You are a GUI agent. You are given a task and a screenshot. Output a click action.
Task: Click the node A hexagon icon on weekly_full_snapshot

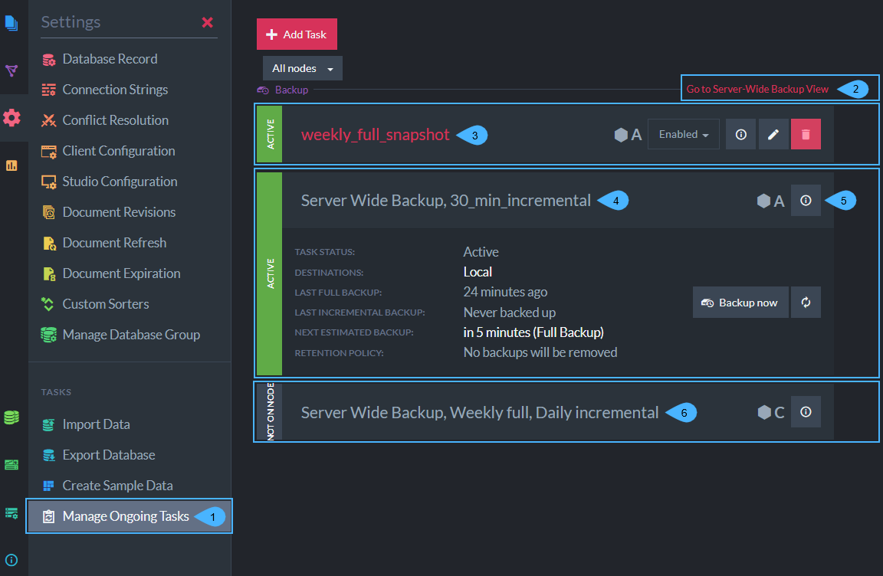click(x=621, y=135)
